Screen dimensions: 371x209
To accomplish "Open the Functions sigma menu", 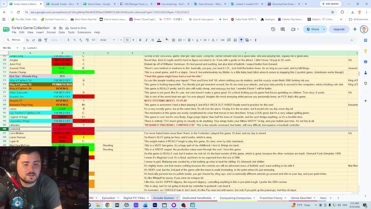I will coord(256,40).
